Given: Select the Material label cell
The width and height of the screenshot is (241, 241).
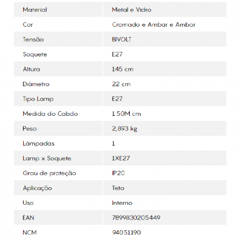Looking at the screenshot, I should click(58, 10).
